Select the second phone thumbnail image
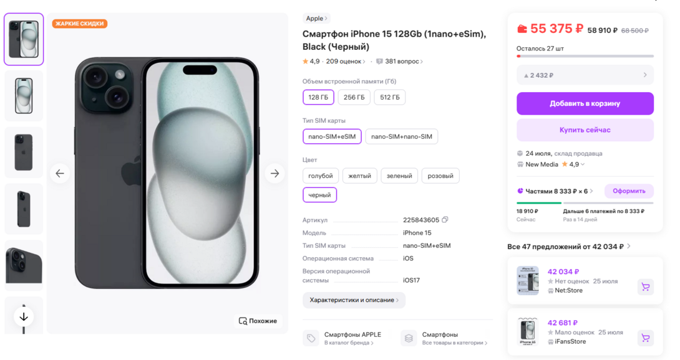 24,96
